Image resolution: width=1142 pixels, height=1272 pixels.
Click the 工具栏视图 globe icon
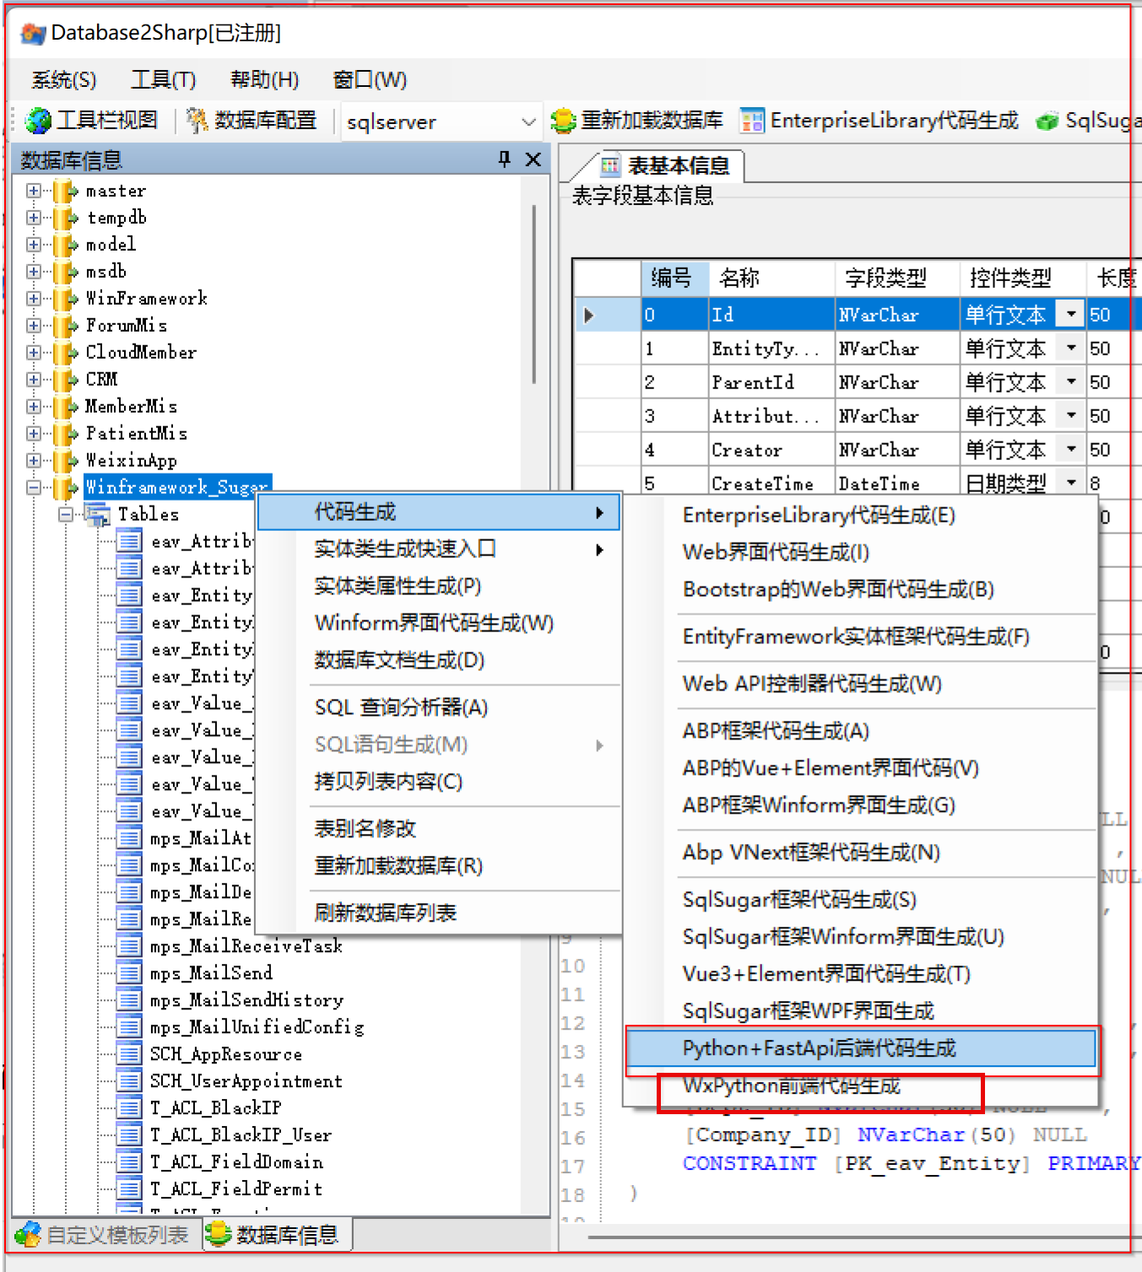coord(39,121)
